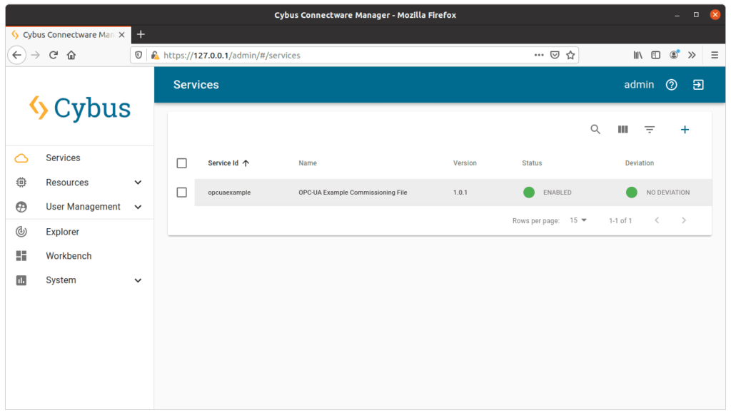Image resolution: width=731 pixels, height=415 pixels.
Task: Expand the System menu chevron
Action: click(x=138, y=280)
